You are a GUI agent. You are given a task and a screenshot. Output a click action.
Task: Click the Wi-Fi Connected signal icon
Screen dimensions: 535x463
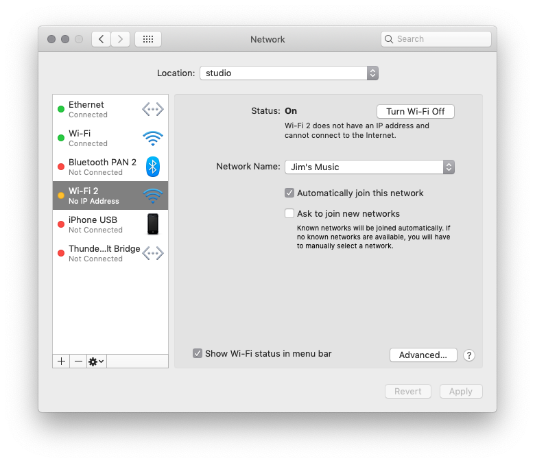(153, 138)
